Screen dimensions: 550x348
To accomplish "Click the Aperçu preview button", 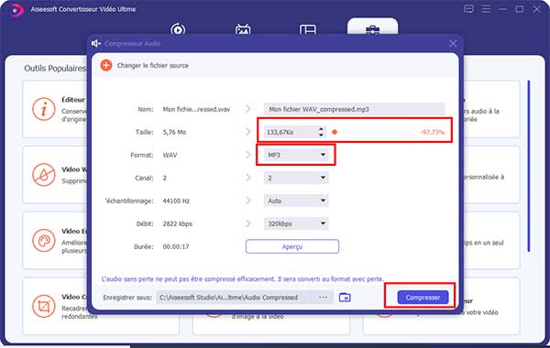I will [292, 246].
